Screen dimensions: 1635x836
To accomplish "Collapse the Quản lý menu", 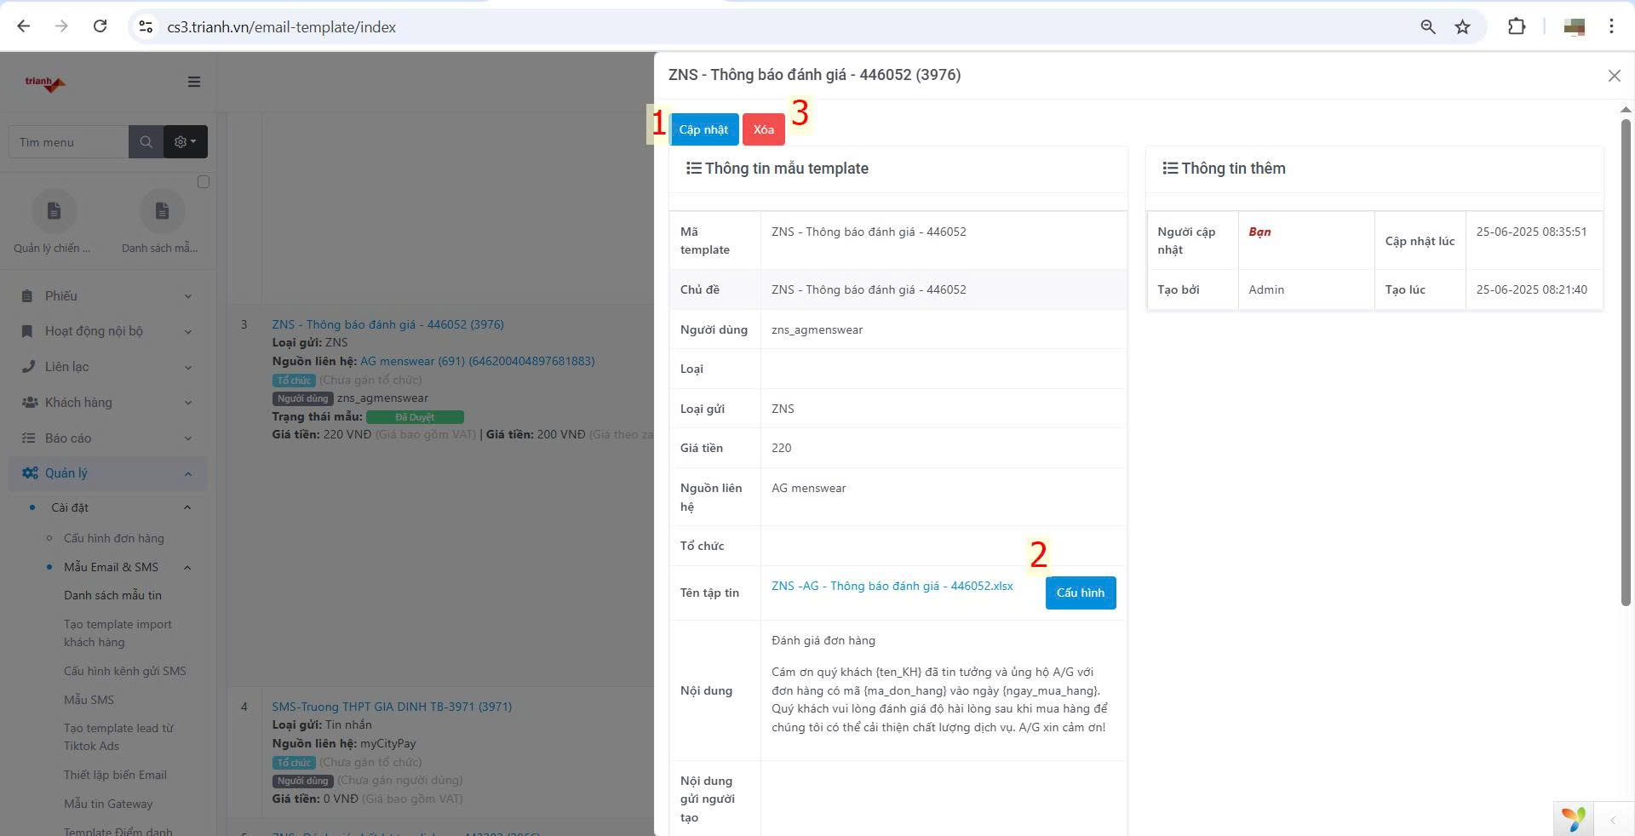I will (107, 473).
